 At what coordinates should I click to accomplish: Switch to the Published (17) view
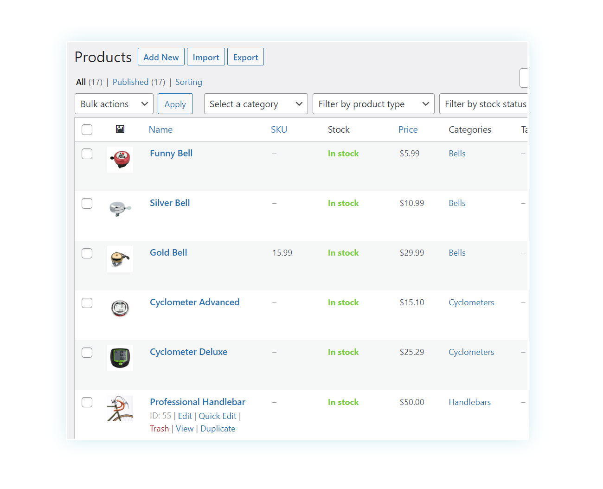[x=139, y=82]
